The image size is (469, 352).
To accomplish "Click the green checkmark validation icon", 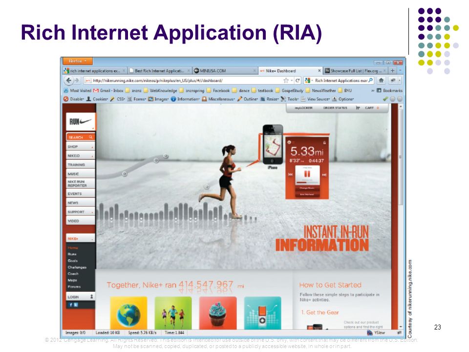I will (385, 99).
